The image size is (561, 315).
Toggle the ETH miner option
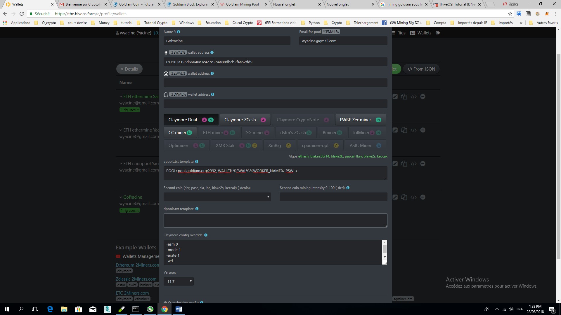(219, 133)
